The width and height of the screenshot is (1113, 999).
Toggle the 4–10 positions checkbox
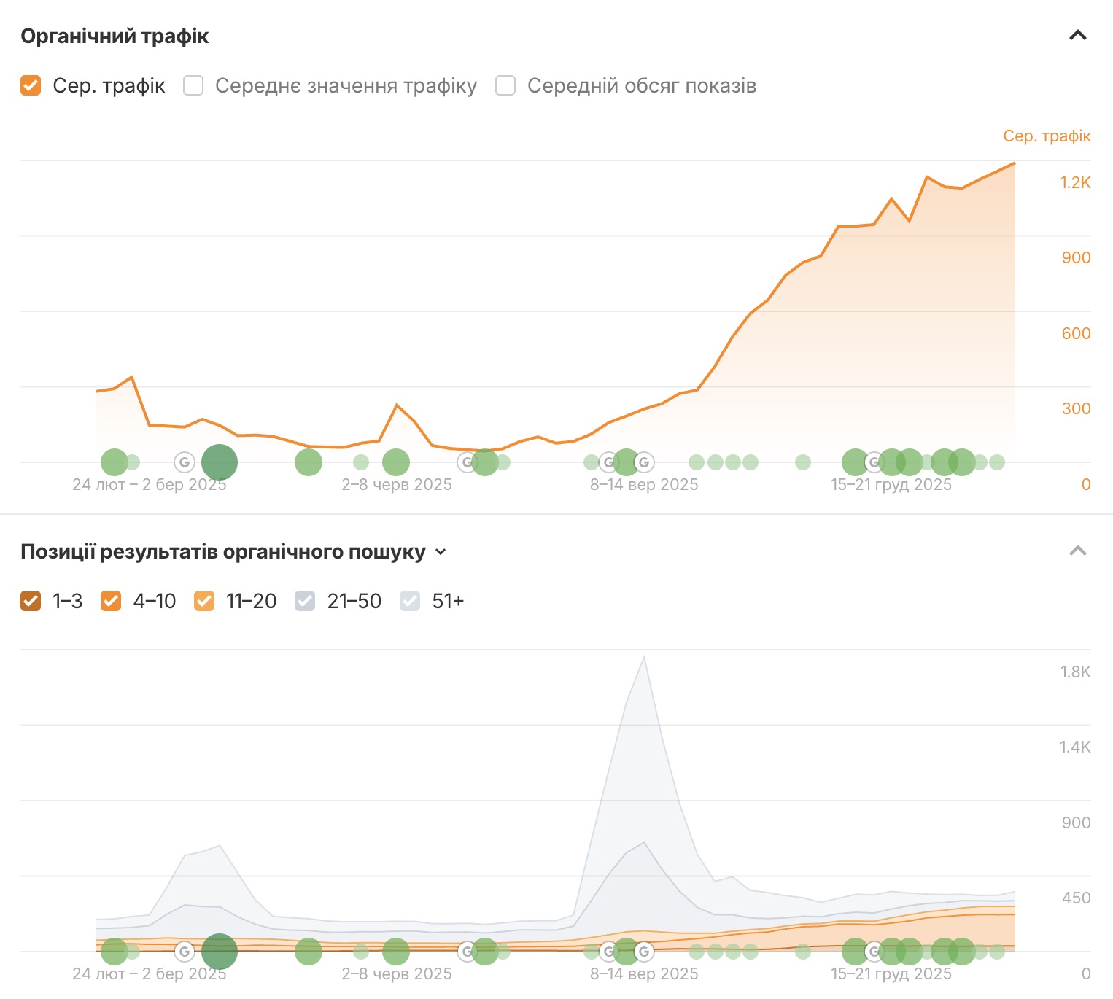coord(111,601)
